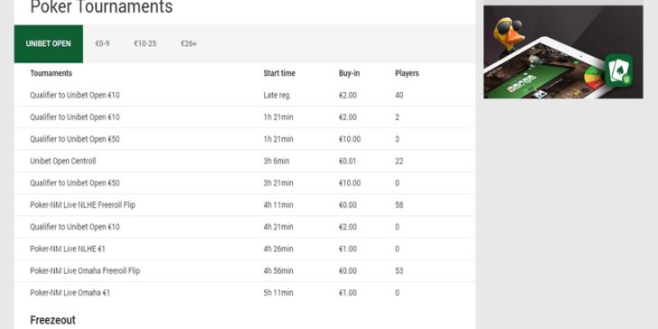Click the Poker Tournaments page title
The width and height of the screenshot is (658, 329).
click(x=101, y=6)
